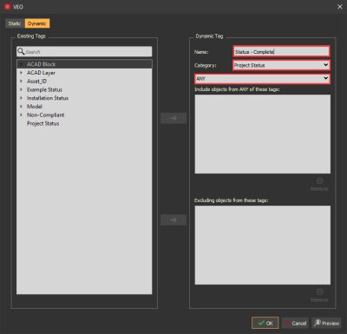
Task: Expand the Example Status tree node
Action: pos(21,89)
